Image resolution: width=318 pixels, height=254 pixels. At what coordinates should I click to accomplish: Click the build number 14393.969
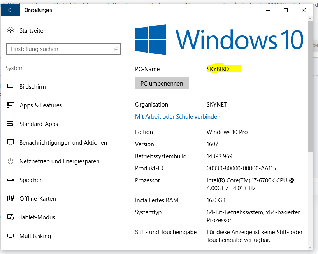tap(220, 156)
